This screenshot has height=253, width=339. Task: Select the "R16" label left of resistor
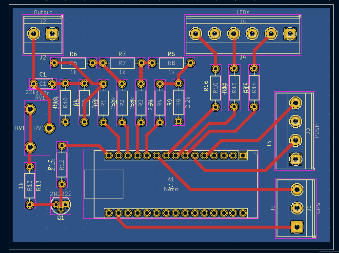(206, 86)
